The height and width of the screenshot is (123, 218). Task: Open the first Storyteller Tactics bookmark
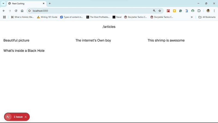(x=135, y=17)
